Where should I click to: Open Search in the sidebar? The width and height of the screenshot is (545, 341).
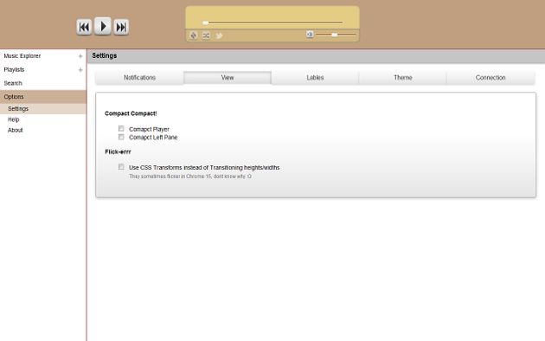[13, 83]
